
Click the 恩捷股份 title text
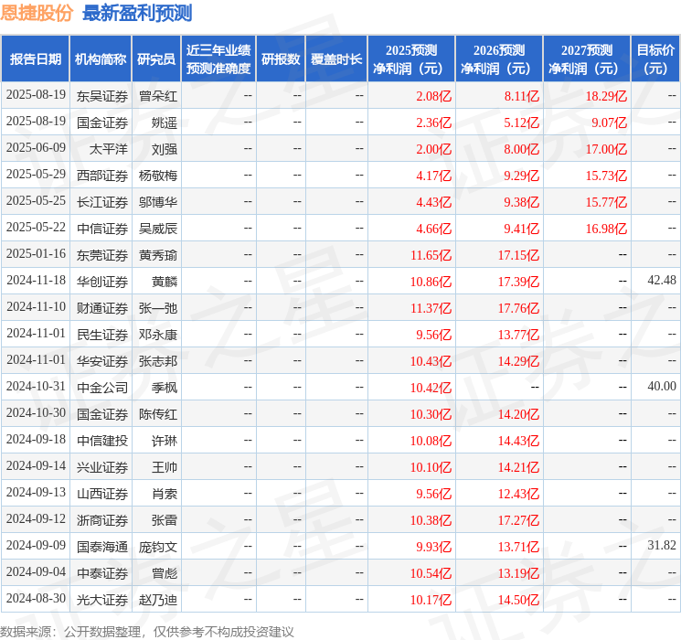pyautogui.click(x=37, y=13)
